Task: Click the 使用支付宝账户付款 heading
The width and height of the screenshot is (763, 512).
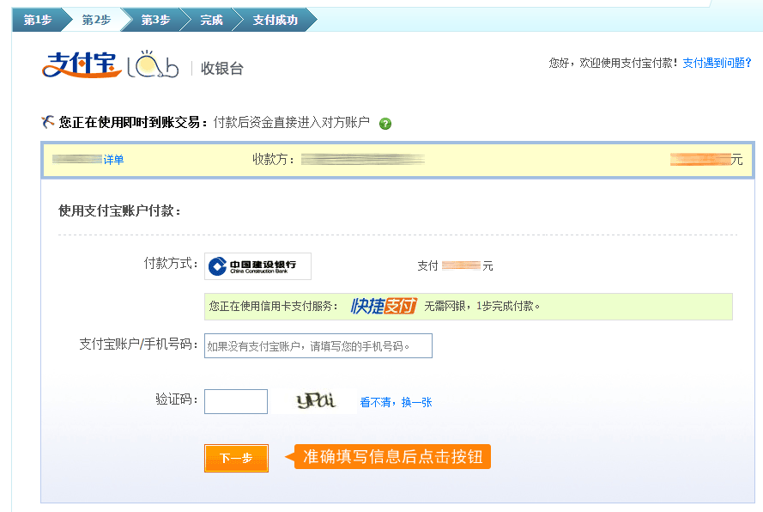Action: pos(119,211)
